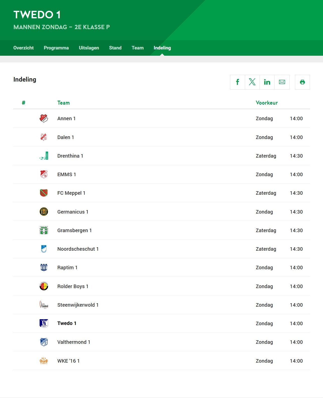Open the Drenthina 1 team link
Screen dimensions: 323x398
pyautogui.click(x=70, y=156)
